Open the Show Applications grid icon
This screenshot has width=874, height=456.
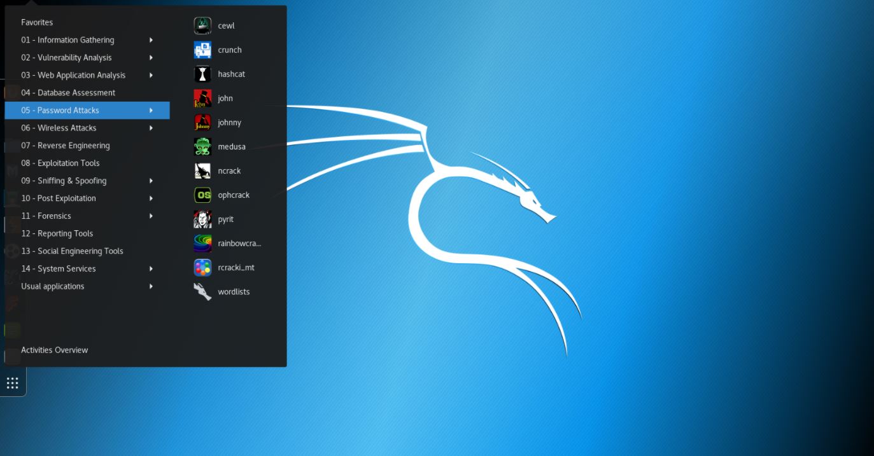[x=12, y=383]
